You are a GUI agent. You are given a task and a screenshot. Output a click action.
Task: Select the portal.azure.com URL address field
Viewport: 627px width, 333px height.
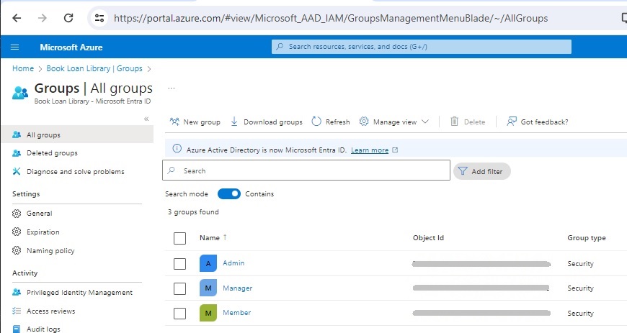click(x=331, y=19)
